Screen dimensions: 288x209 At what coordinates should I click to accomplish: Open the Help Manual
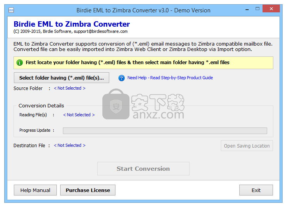click(x=35, y=190)
